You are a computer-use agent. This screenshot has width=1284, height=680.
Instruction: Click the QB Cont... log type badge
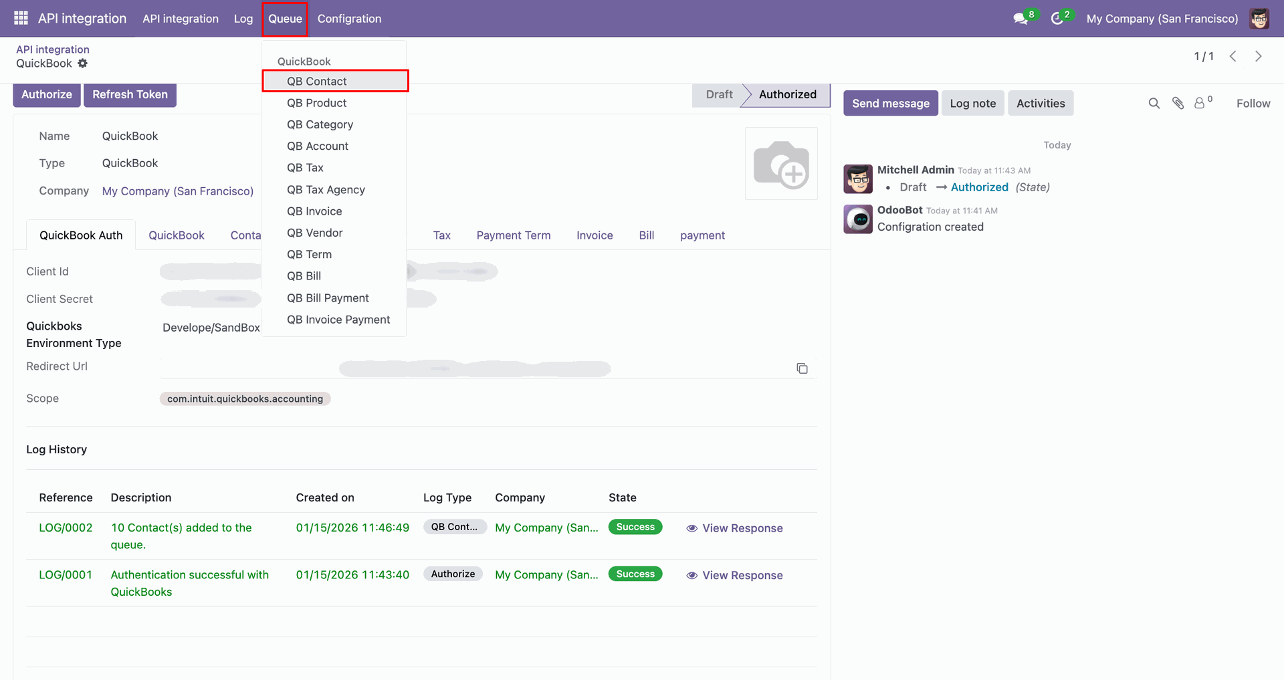click(455, 527)
